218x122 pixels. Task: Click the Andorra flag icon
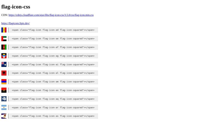tap(4, 30)
